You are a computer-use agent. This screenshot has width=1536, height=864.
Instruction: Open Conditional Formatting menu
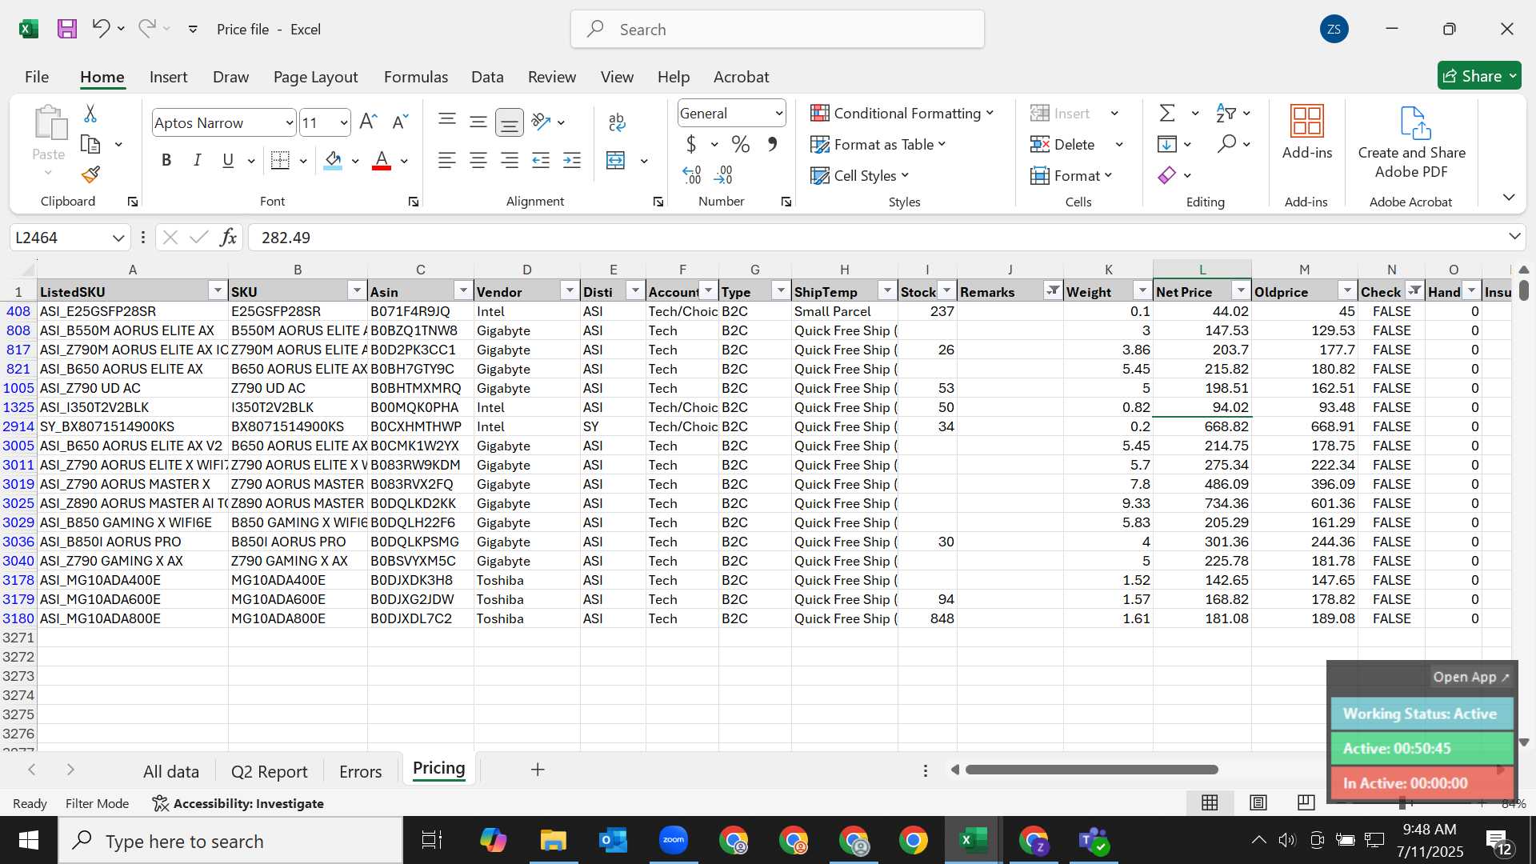[x=902, y=114]
